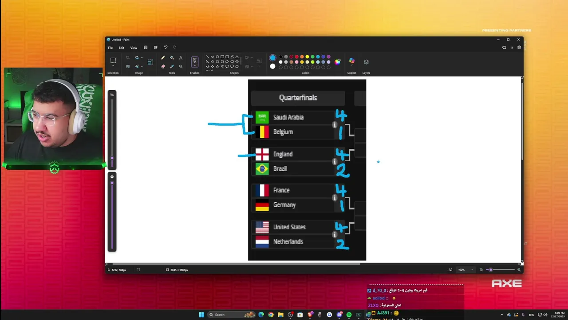Open the View menu
This screenshot has width=568, height=320.
click(x=134, y=48)
